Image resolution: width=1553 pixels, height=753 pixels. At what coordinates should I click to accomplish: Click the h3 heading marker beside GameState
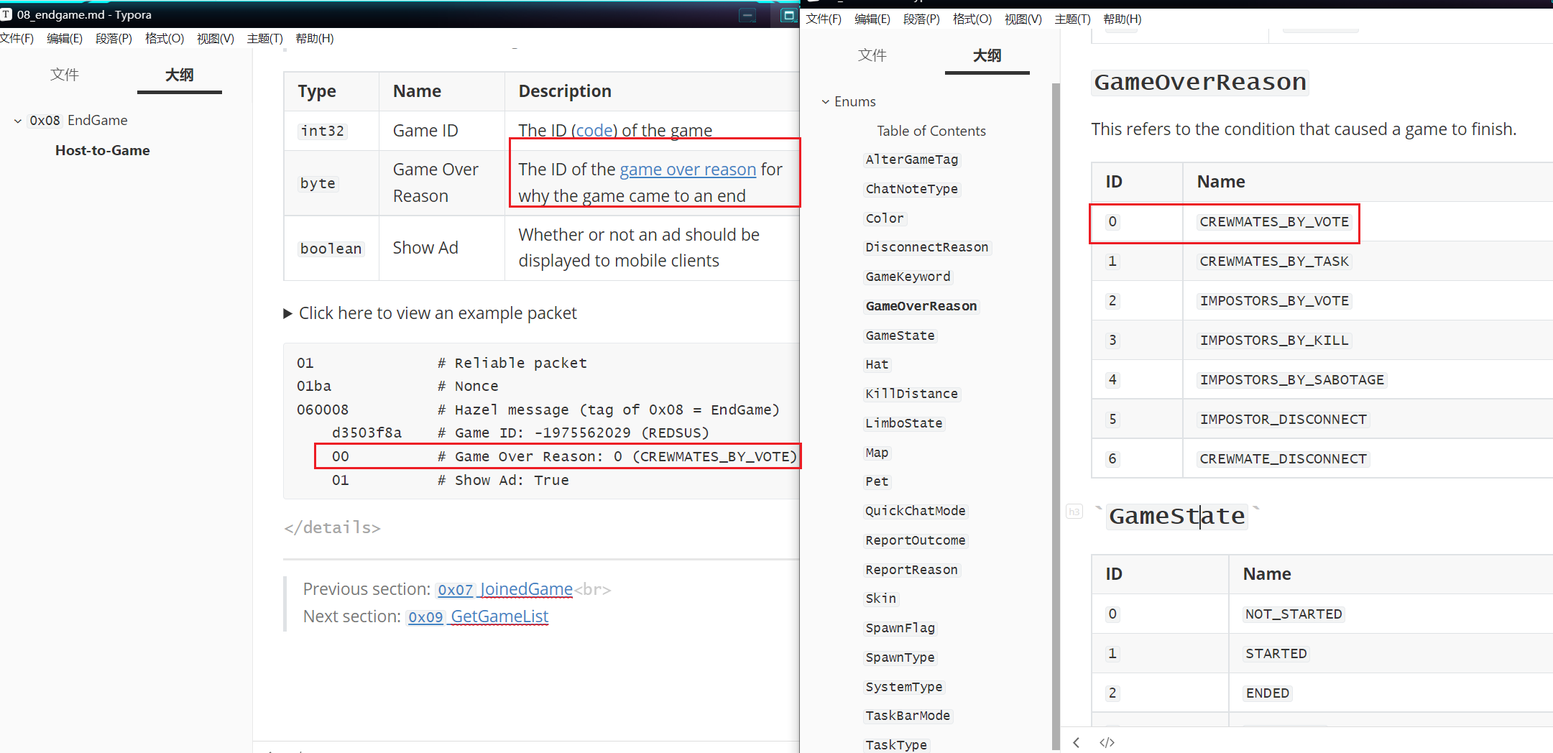1074,512
